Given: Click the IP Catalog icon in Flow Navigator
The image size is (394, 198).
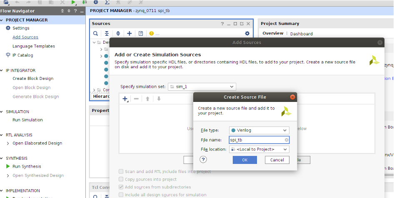Looking at the screenshot, I should [x=8, y=55].
